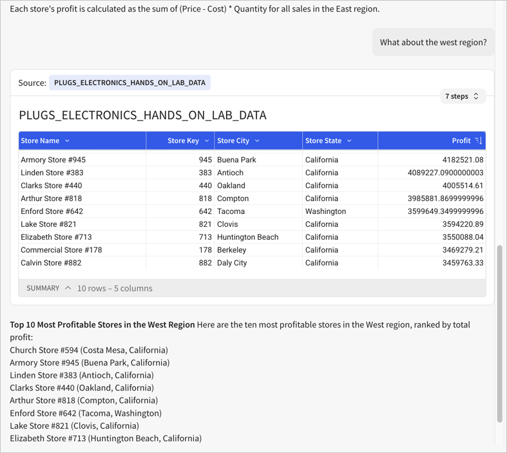Expand the 7 steps toggle

tap(463, 97)
